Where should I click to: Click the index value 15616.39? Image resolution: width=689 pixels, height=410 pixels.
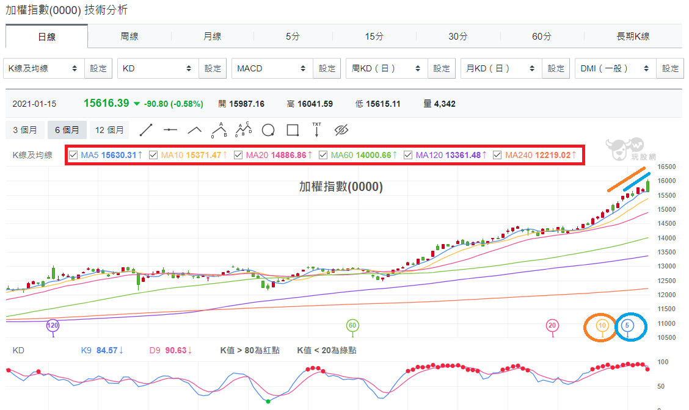[106, 103]
